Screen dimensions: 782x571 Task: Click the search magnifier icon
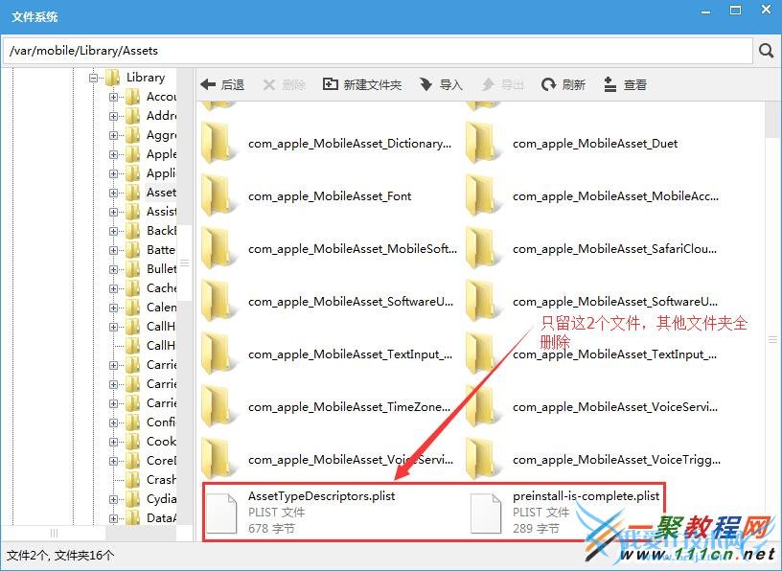[x=766, y=51]
